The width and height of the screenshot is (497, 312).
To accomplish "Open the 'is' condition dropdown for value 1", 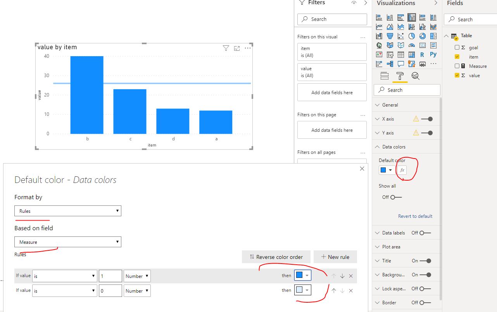I will click(x=65, y=276).
